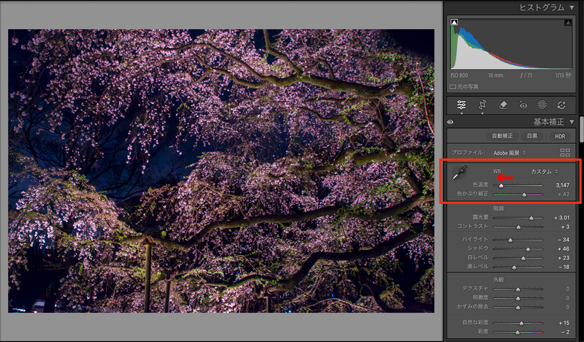Click the 色温度 value field 3,147
The image size is (584, 342).
point(561,185)
